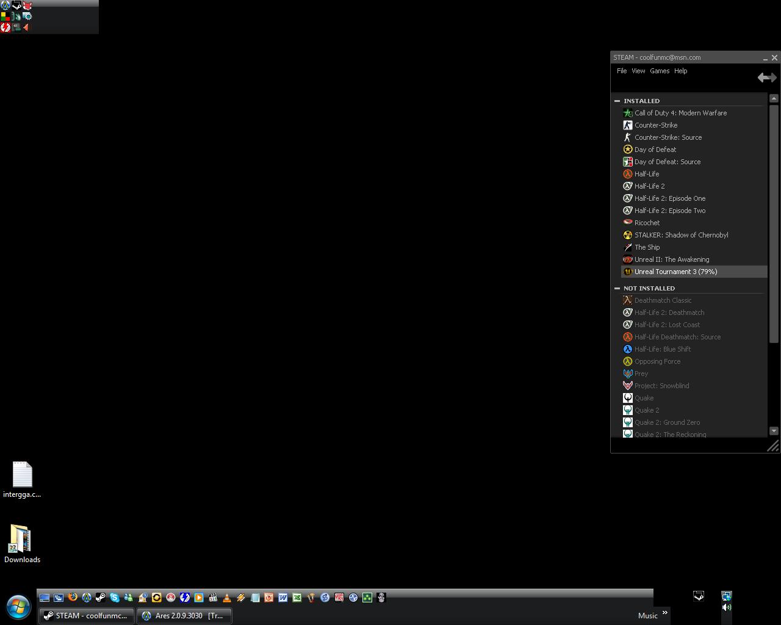The height and width of the screenshot is (625, 781).
Task: Open the Help menu in Steam
Action: (x=680, y=71)
